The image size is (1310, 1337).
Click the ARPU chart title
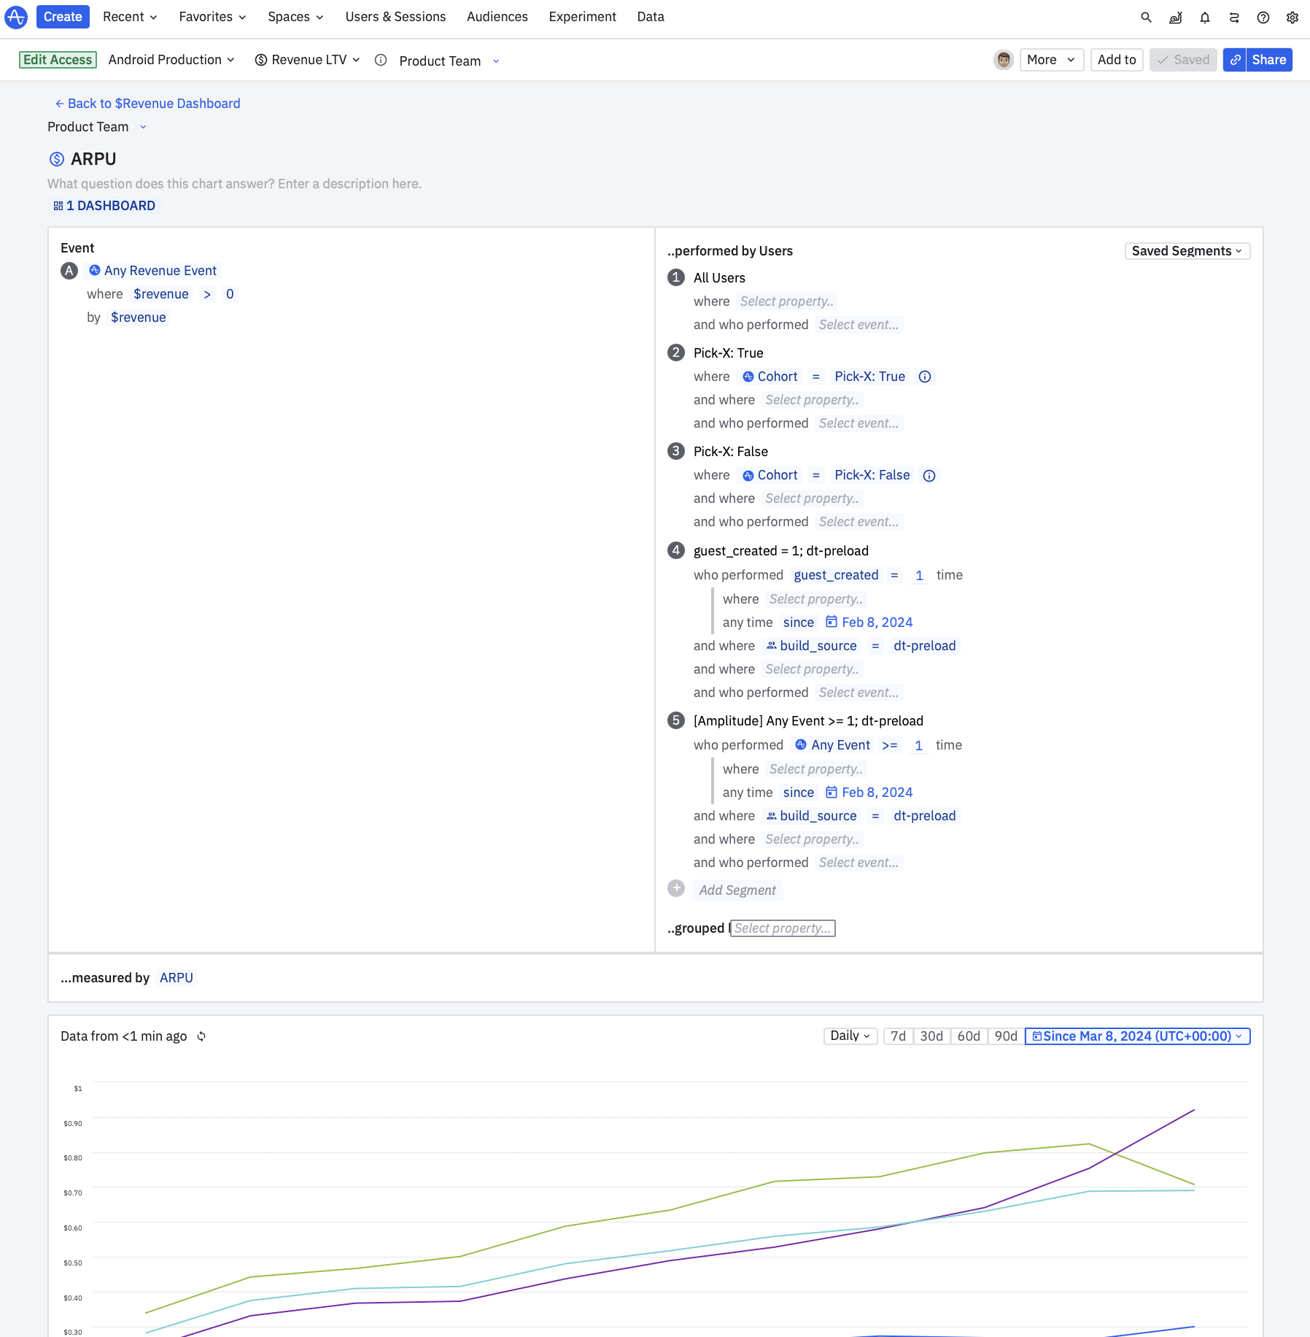pos(93,159)
